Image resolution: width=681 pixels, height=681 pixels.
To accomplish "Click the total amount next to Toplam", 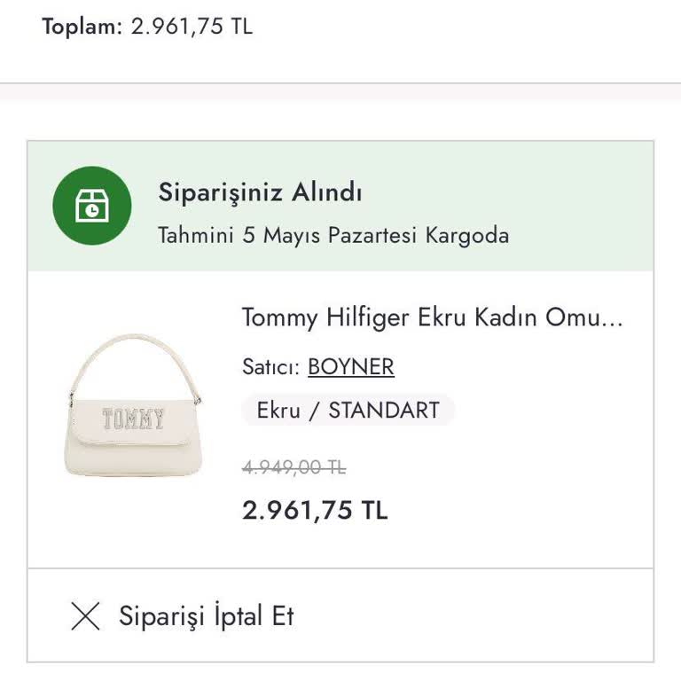I will (x=192, y=27).
